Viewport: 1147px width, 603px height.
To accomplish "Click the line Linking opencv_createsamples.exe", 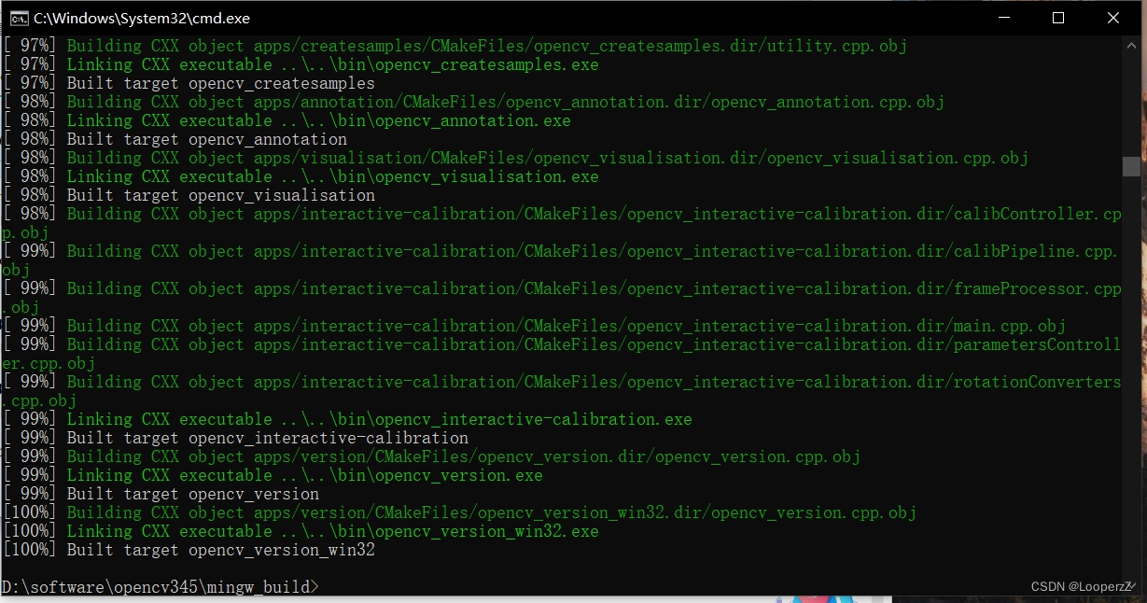I will tap(301, 64).
